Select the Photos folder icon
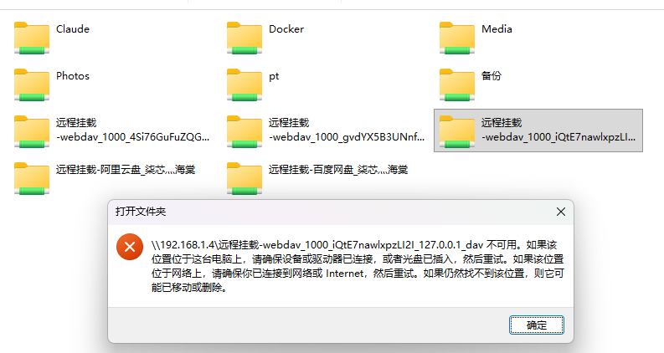This screenshot has width=664, height=353. point(32,85)
